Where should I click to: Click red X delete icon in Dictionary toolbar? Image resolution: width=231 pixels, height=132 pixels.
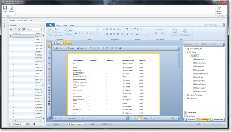coord(206,44)
